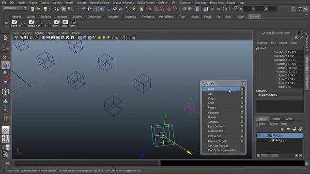Image resolution: width=310 pixels, height=174 pixels.
Task: Open the viewport Panels menu
Action: [x=76, y=33]
